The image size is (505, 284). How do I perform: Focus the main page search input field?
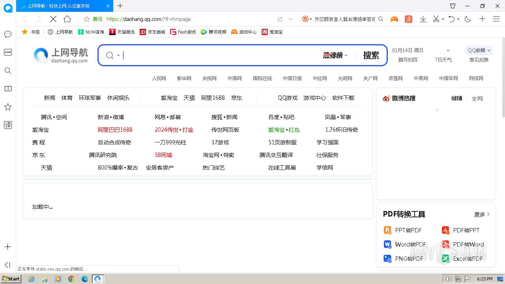click(221, 55)
